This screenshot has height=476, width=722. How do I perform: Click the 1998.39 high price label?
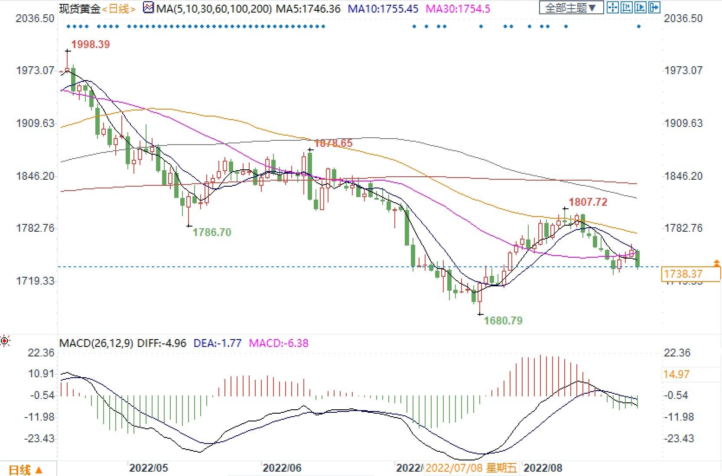point(91,44)
